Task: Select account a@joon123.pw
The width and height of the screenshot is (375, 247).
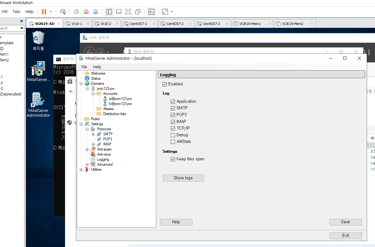Action: (120, 99)
